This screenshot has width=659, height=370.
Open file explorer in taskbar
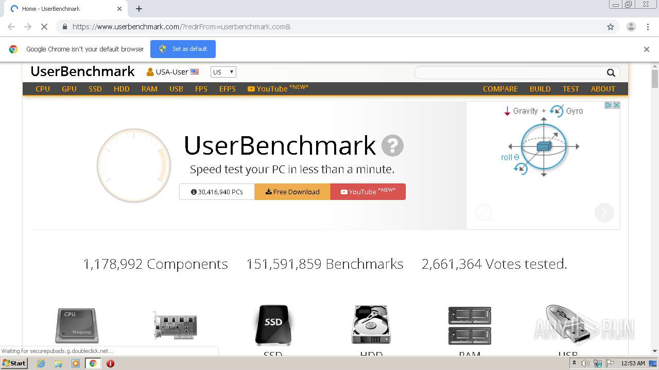point(58,363)
